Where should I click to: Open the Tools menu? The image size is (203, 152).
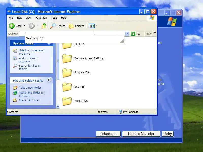click(54, 18)
